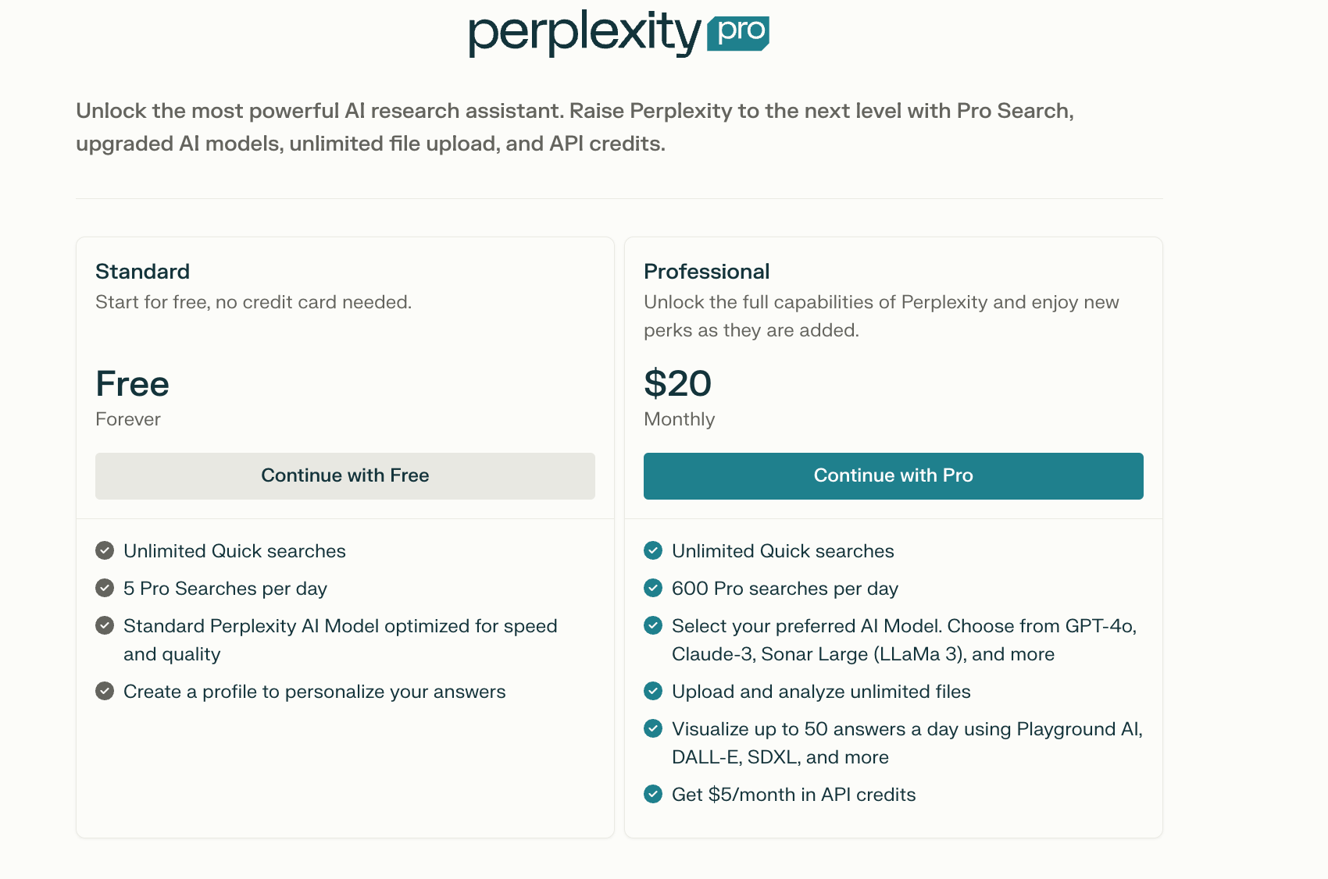The image size is (1328, 879).
Task: Click the checkmark beside 'Create a profile to personalize your answers'
Action: (x=105, y=691)
